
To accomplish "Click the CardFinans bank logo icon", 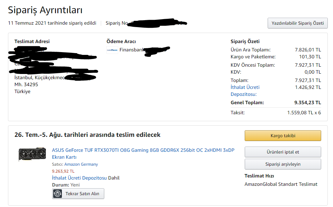I will click(112, 50).
